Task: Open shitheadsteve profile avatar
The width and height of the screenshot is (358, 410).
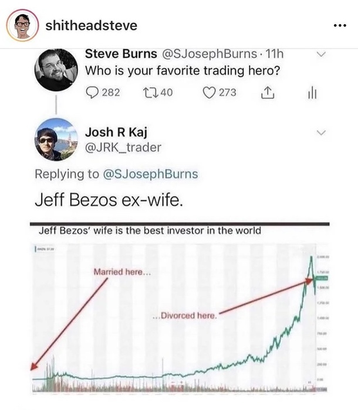Action: point(22,25)
